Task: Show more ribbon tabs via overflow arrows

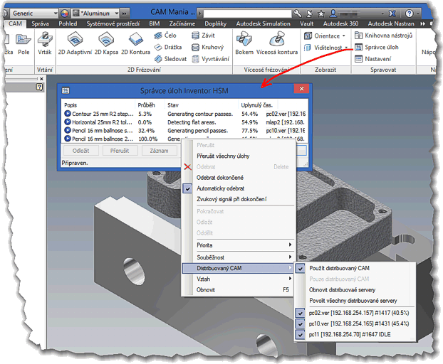Action: [x=422, y=23]
